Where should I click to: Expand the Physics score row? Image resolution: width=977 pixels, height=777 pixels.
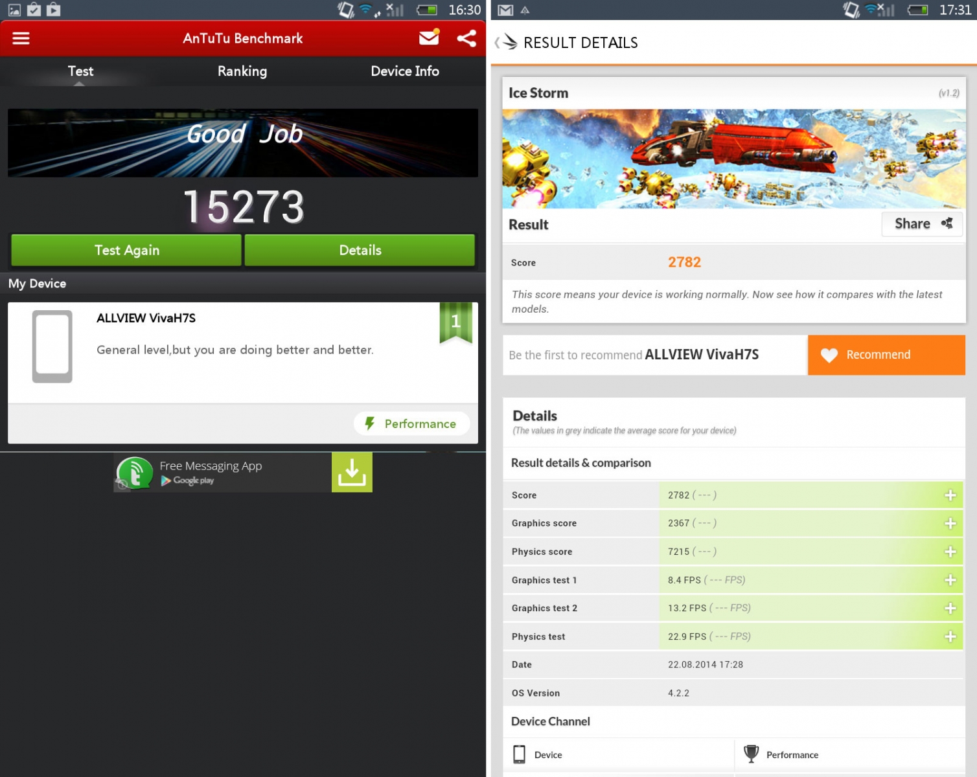tap(950, 552)
